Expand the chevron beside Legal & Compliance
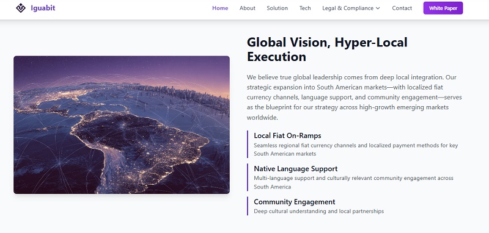Image resolution: width=489 pixels, height=233 pixels. (x=378, y=9)
